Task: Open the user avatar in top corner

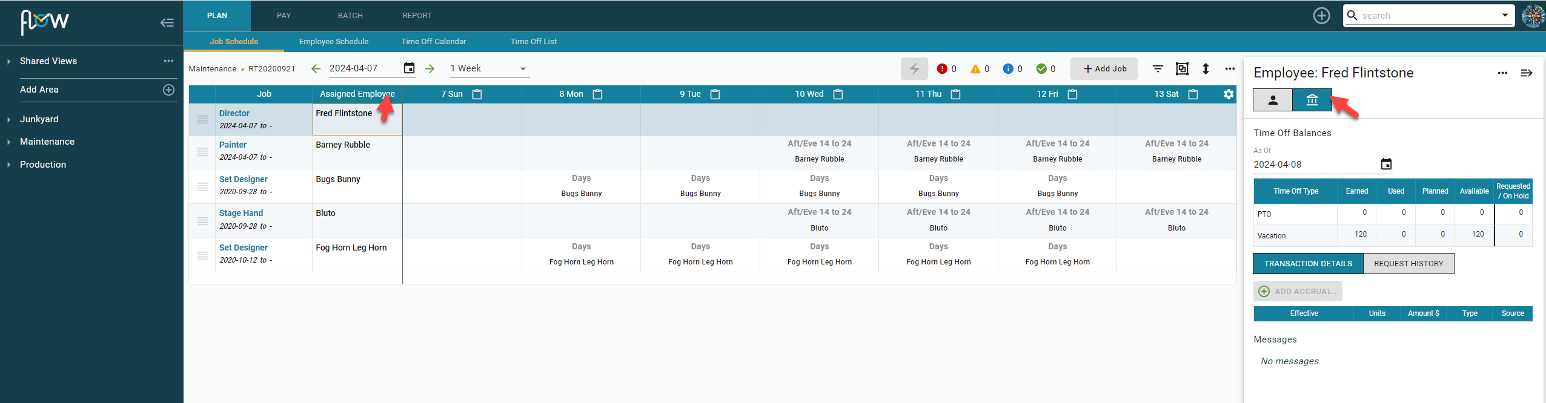Action: click(x=1533, y=16)
